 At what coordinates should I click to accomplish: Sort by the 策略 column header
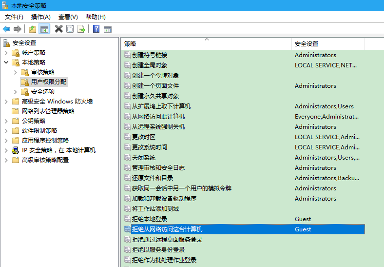pyautogui.click(x=206, y=43)
